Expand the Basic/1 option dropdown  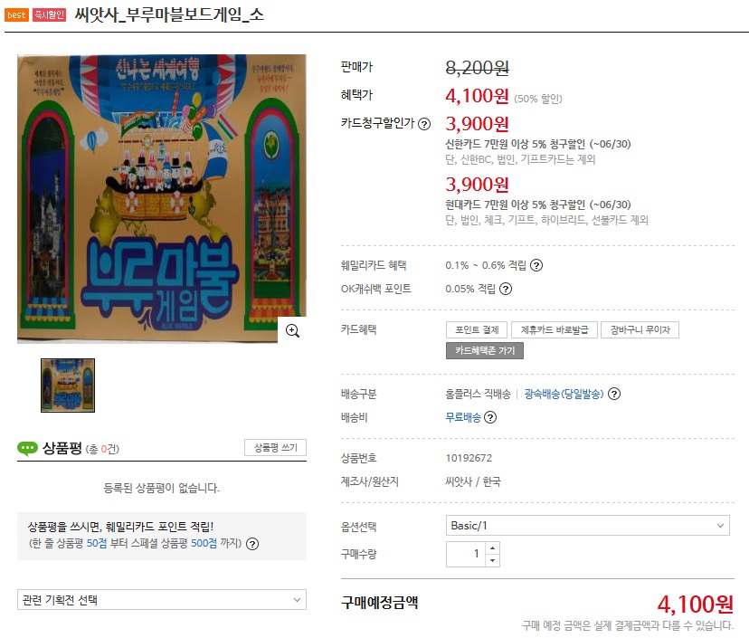588,526
